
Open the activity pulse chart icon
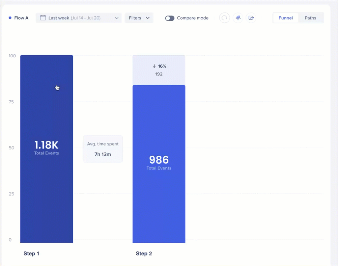click(x=238, y=18)
